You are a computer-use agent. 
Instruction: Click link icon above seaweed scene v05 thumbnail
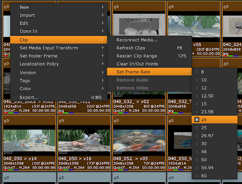171,7
